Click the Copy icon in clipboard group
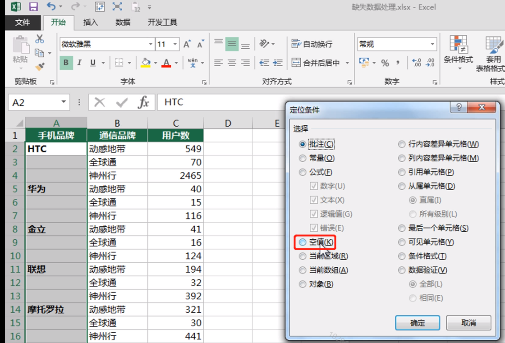The image size is (505, 343). [x=39, y=53]
